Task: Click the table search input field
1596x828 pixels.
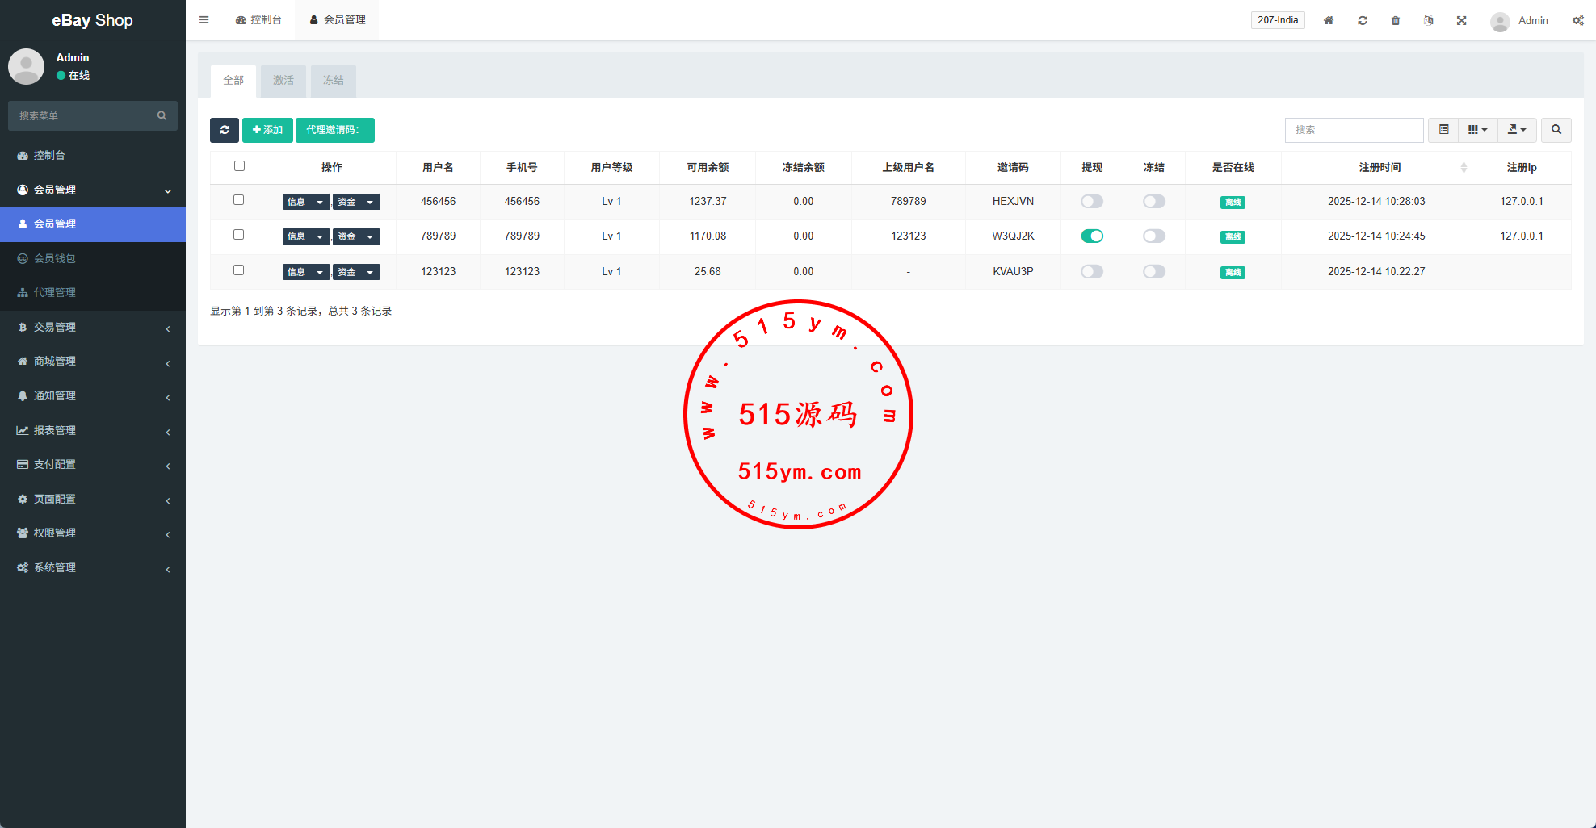Action: (1354, 130)
